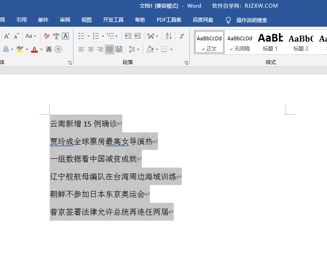327x258 pixels.
Task: Clear all formatting with eraser icon
Action: pos(47,36)
